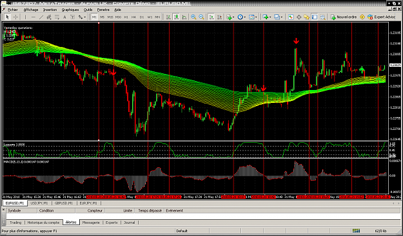Screen dimensions: 403x236
Task: Click the zoom in magnifier
Action: click(193, 17)
